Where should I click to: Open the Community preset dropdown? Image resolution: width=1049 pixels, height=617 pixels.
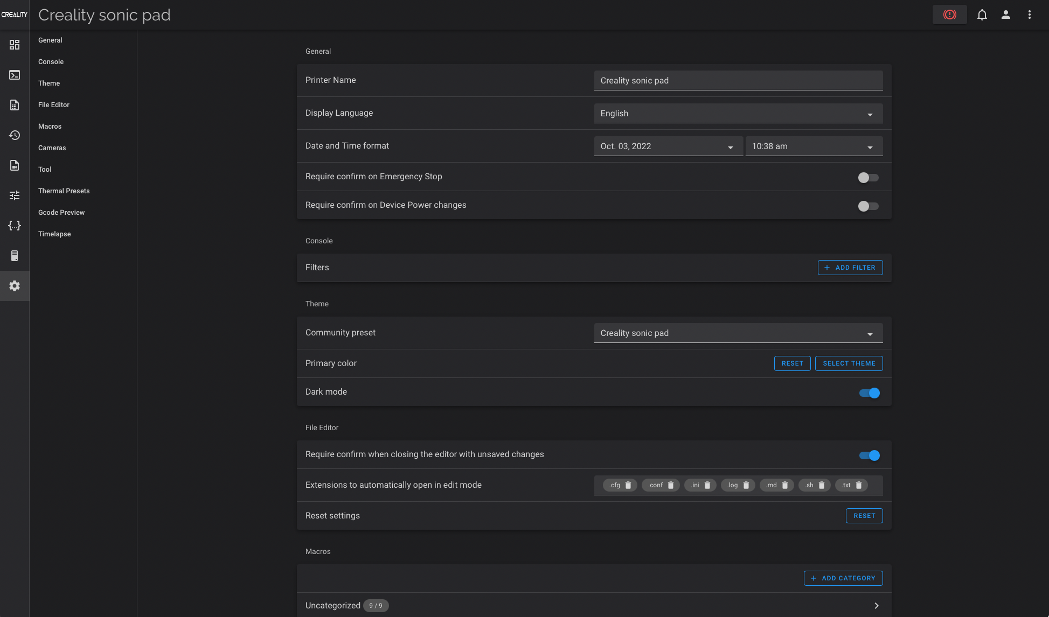738,333
